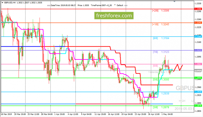203x117 pixels.
Task: Click the blue 1.2939 price axis label
Action: [x=198, y=92]
